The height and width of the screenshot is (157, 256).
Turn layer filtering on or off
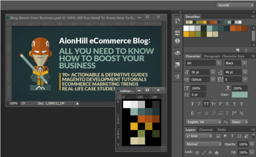coord(253,136)
